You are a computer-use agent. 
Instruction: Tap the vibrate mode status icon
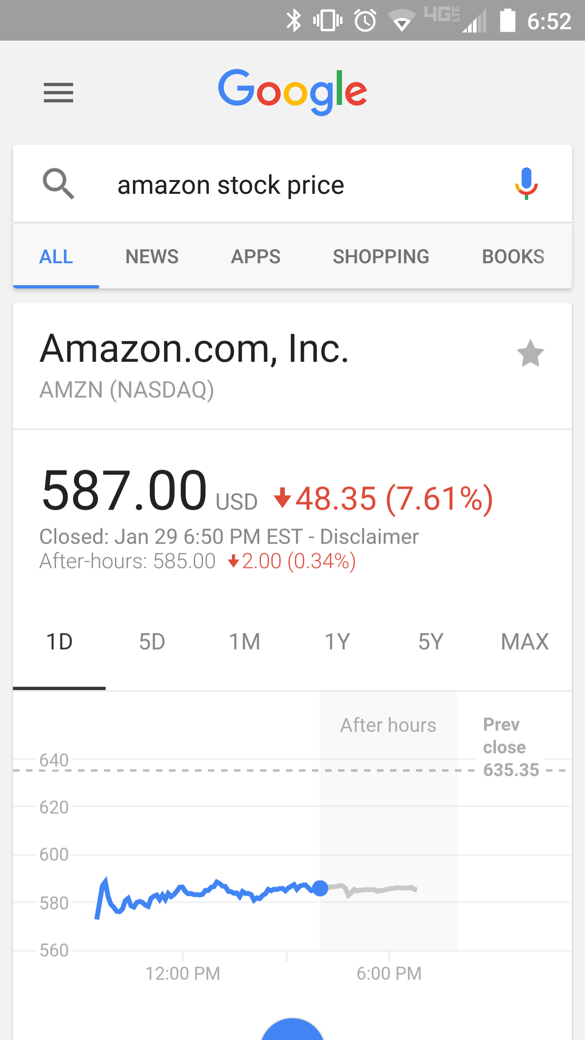[328, 20]
